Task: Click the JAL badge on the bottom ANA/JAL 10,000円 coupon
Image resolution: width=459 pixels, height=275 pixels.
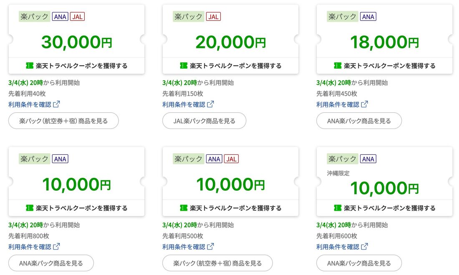Action: (231, 159)
